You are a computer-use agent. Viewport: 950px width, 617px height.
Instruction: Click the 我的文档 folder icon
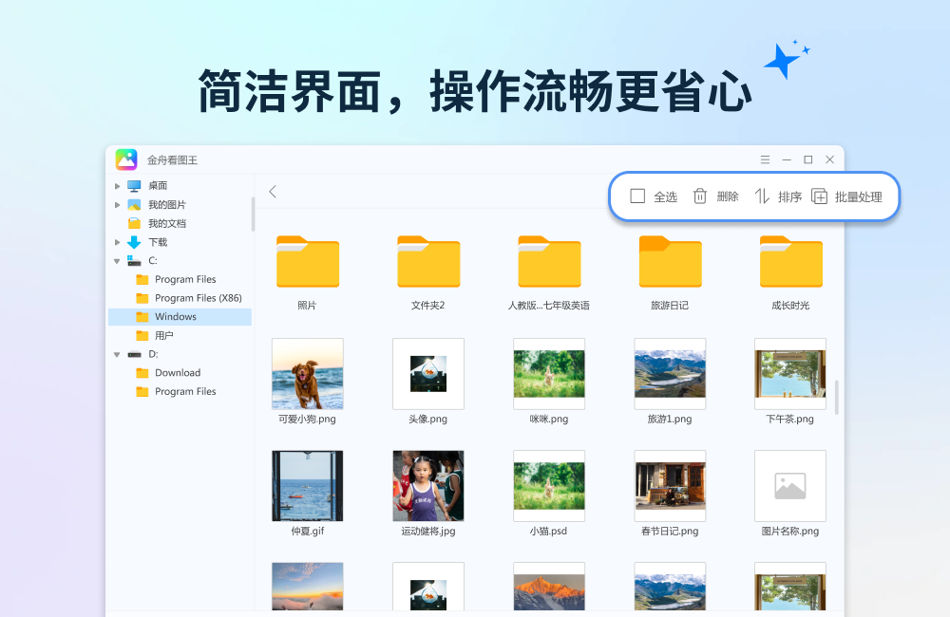[136, 222]
